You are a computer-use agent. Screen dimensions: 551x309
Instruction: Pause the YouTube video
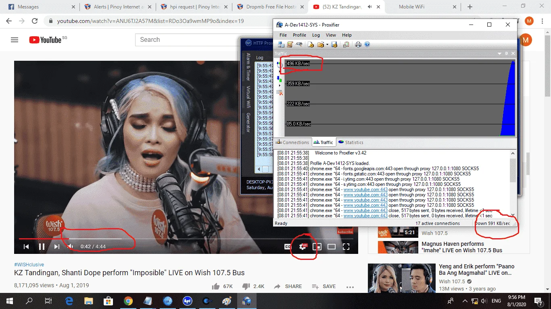(x=42, y=247)
